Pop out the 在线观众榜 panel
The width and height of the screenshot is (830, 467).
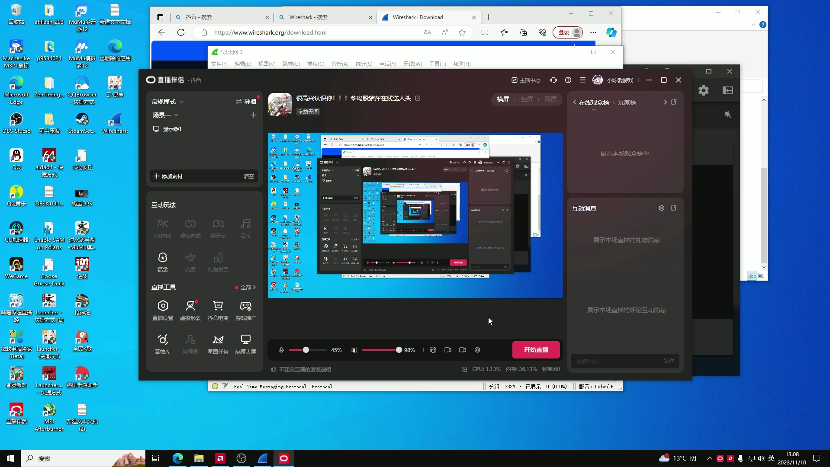[x=674, y=102]
